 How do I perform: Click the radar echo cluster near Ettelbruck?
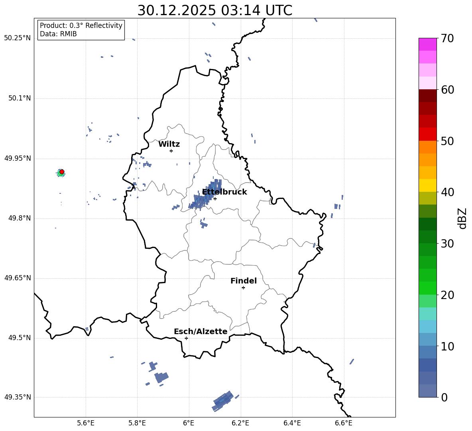coord(205,195)
